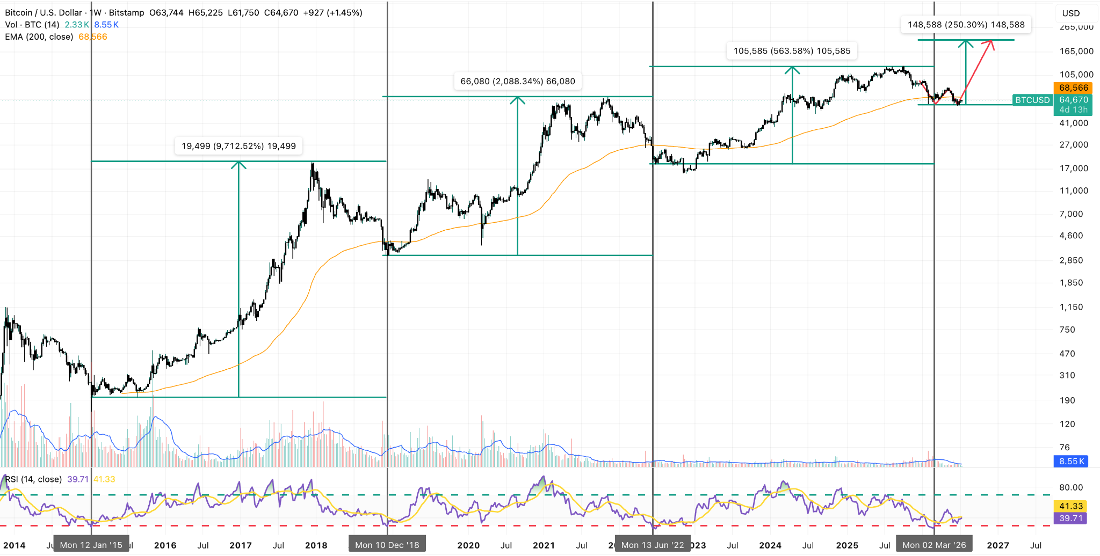The image size is (1100, 556).
Task: Select the Vol · BTC (14) indicator legend
Action: pos(32,25)
